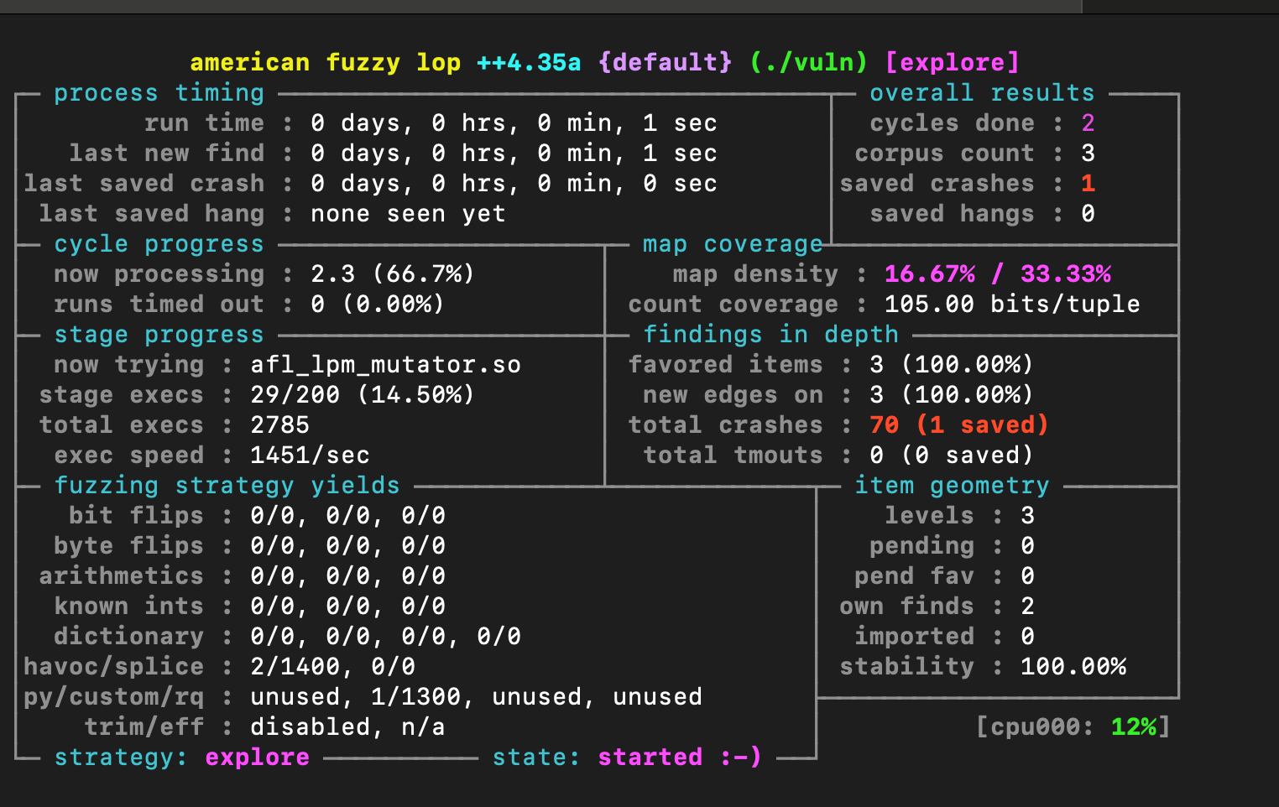Click the bottom 'strategy: explore' label
The height and width of the screenshot is (807, 1279).
pyautogui.click(x=182, y=758)
